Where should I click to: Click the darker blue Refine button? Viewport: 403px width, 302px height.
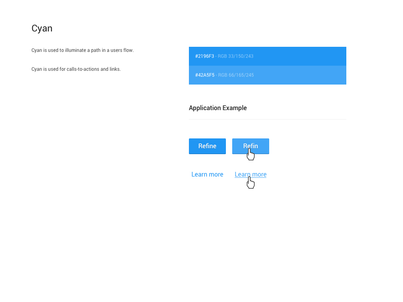(x=207, y=146)
